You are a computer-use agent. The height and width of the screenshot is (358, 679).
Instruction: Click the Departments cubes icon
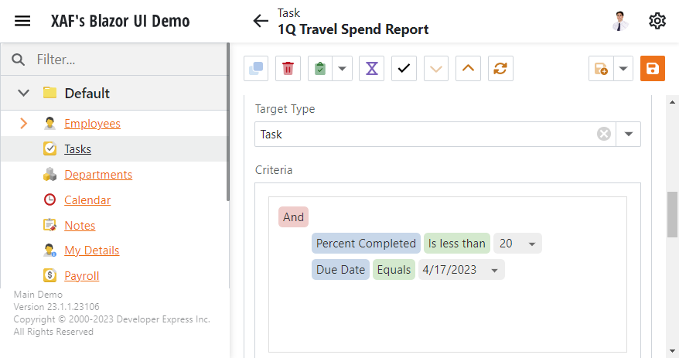pos(49,175)
